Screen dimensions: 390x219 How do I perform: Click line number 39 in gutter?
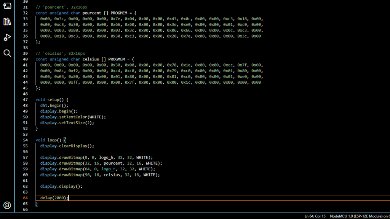(26, 53)
